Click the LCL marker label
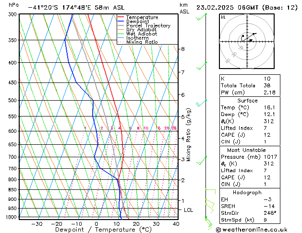This screenshot has height=233, width=302. 188,210
